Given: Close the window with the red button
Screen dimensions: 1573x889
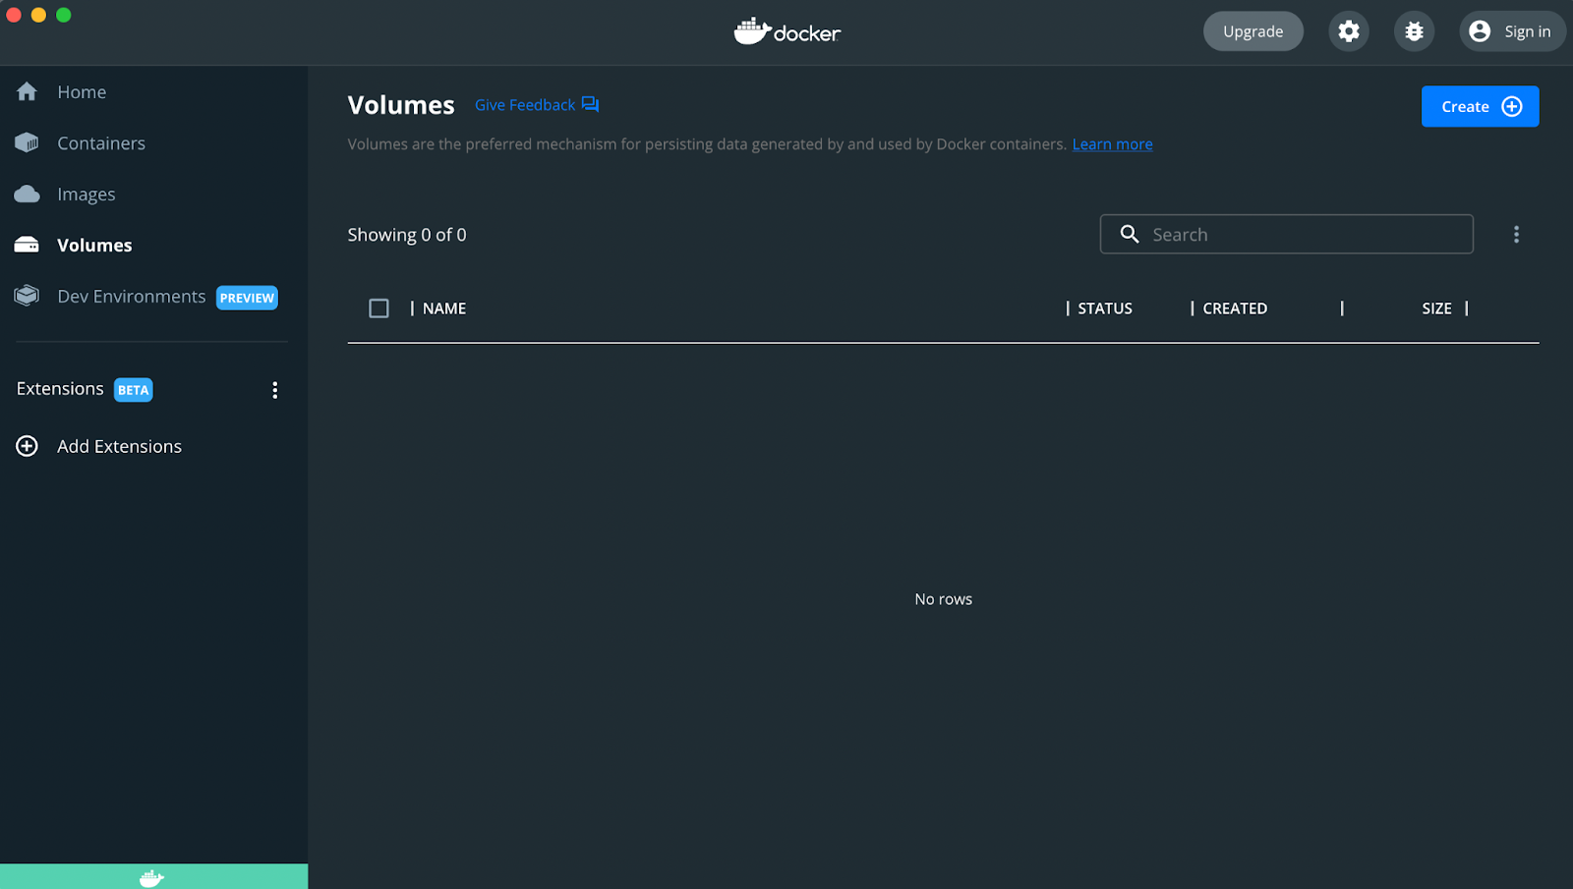Looking at the screenshot, I should (x=14, y=15).
